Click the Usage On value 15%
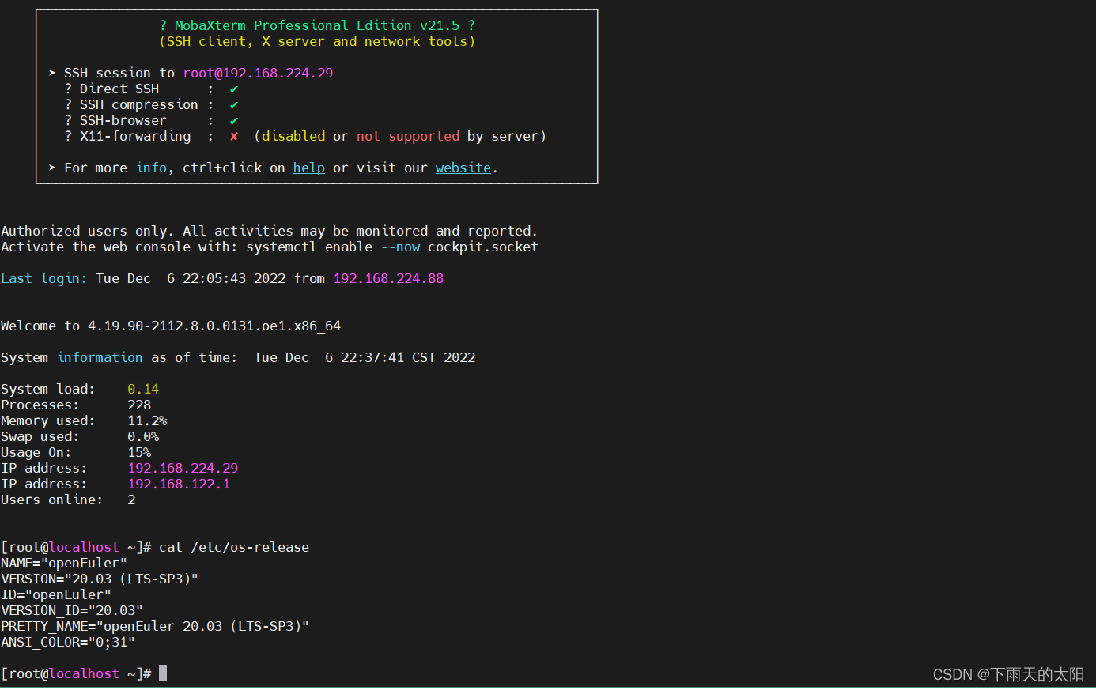The height and width of the screenshot is (690, 1096). pos(139,452)
